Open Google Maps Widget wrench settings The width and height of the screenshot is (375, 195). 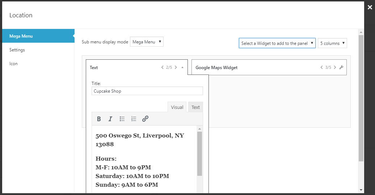pyautogui.click(x=341, y=67)
